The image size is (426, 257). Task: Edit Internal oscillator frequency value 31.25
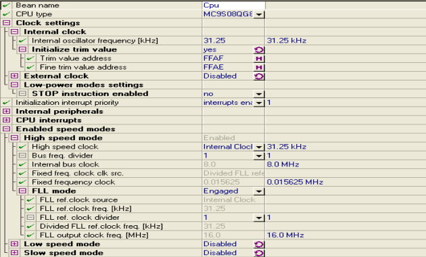233,41
